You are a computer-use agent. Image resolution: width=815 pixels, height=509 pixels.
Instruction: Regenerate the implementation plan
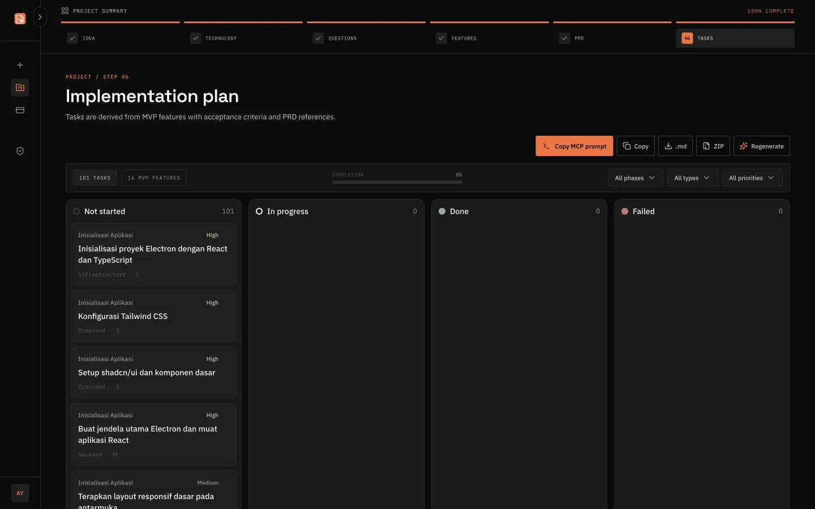coord(762,146)
